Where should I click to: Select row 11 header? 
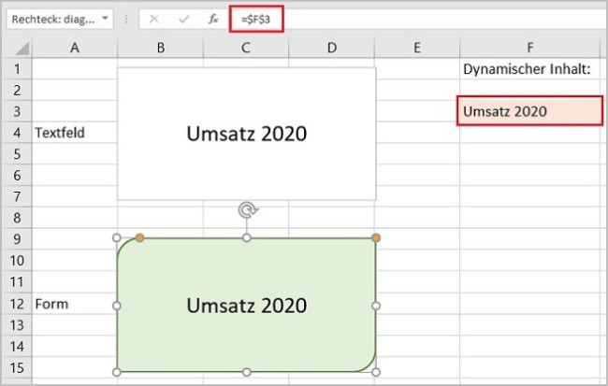17,281
